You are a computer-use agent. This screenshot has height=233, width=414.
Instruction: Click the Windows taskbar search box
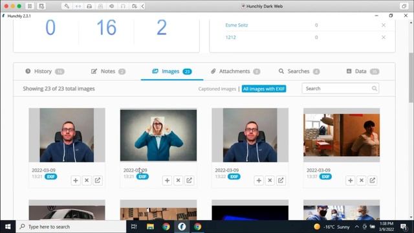[71, 227]
